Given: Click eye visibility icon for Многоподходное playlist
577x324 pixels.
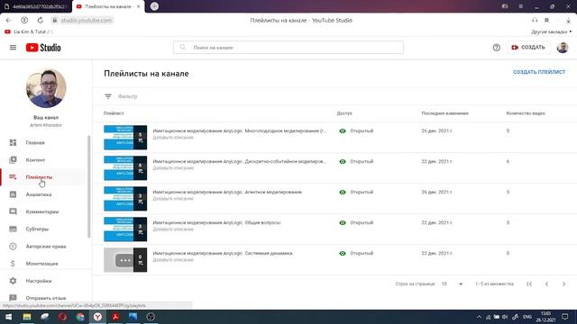Looking at the screenshot, I should (x=343, y=130).
